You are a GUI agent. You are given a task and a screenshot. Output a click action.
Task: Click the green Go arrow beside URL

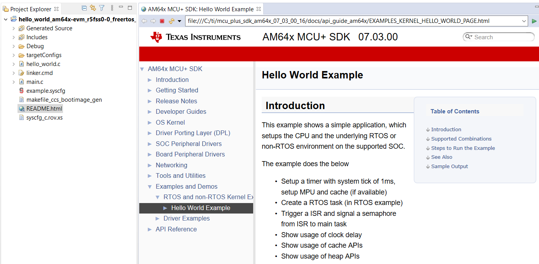point(534,21)
